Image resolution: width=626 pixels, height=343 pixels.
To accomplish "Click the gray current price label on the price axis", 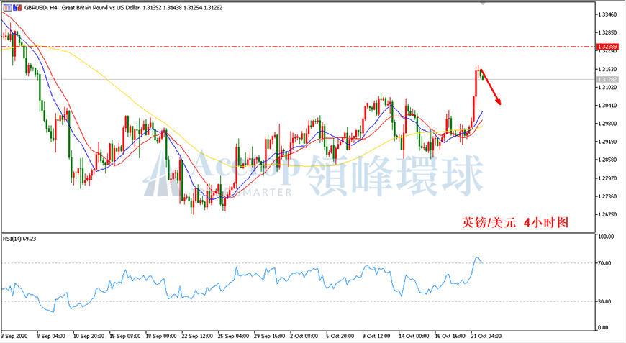I will (607, 79).
